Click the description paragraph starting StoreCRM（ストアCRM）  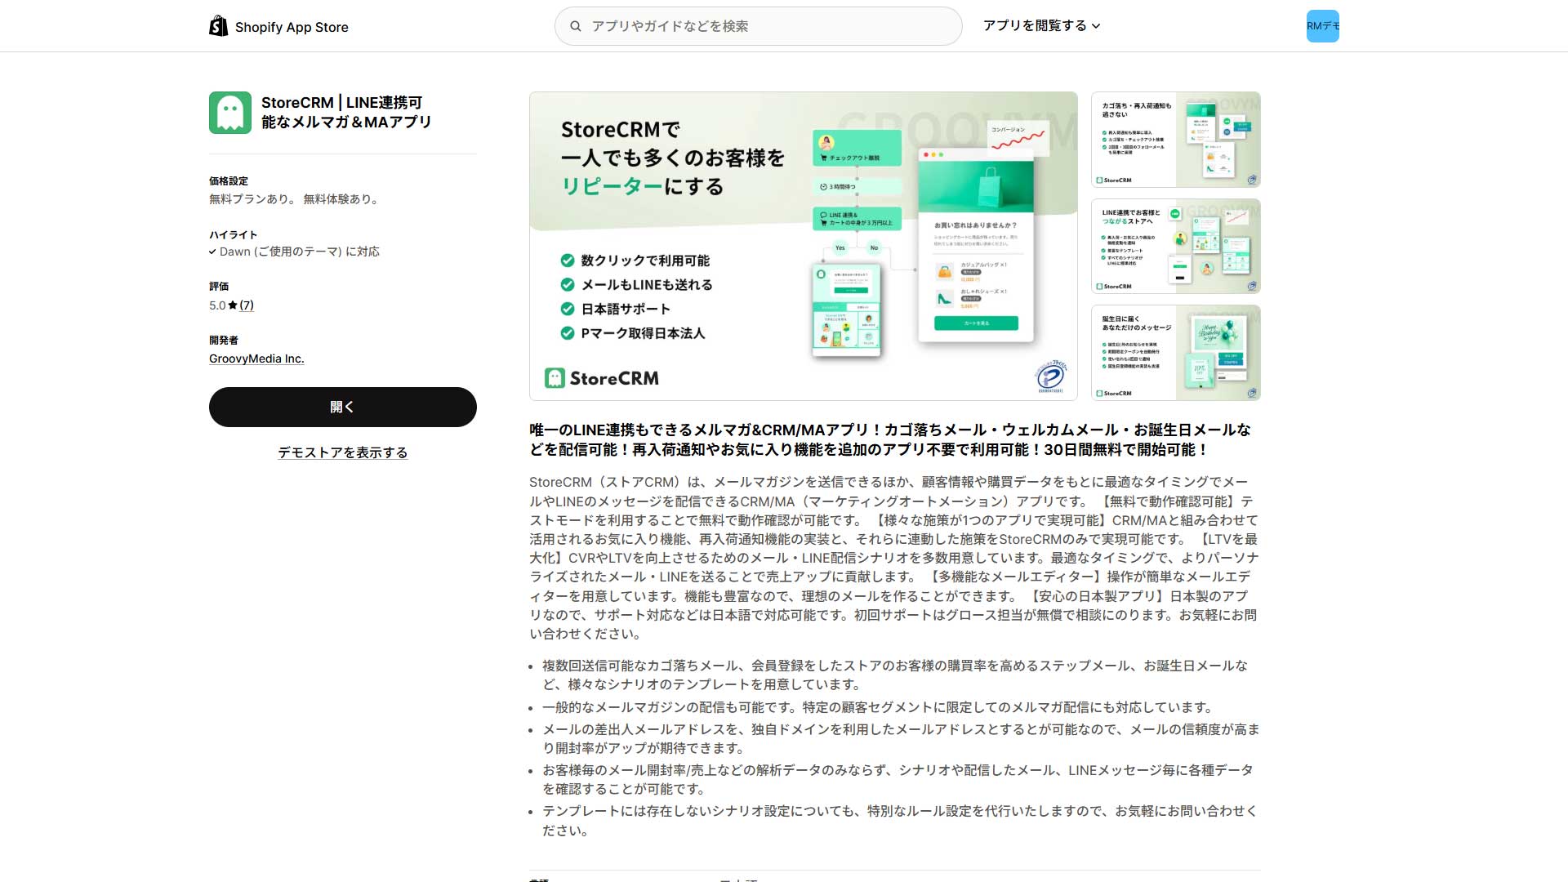pos(894,558)
